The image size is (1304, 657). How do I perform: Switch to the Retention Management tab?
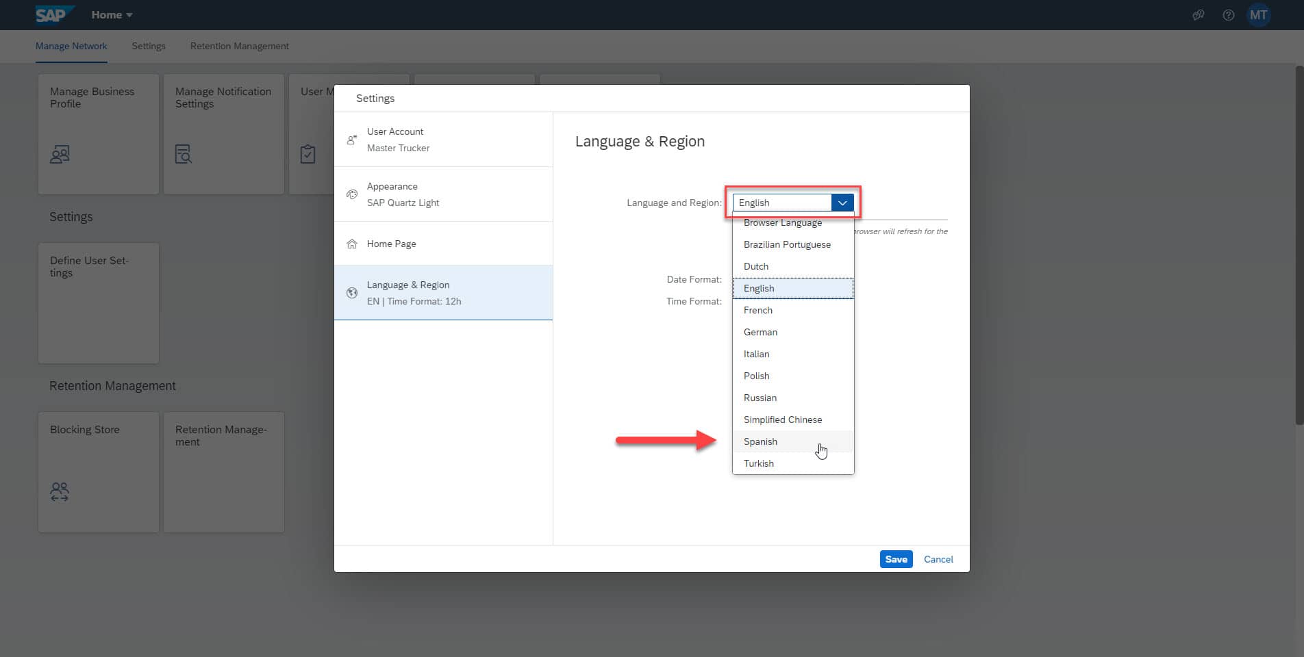pos(240,46)
